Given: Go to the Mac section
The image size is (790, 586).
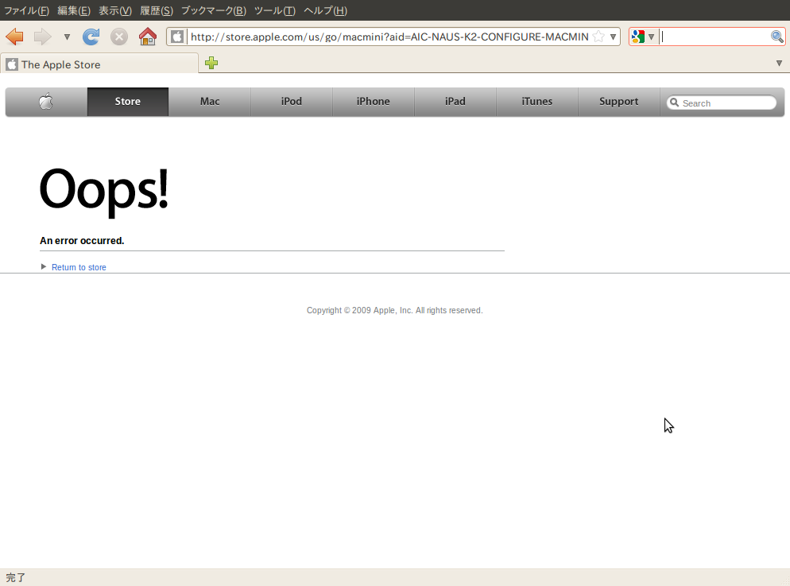Looking at the screenshot, I should click(210, 102).
